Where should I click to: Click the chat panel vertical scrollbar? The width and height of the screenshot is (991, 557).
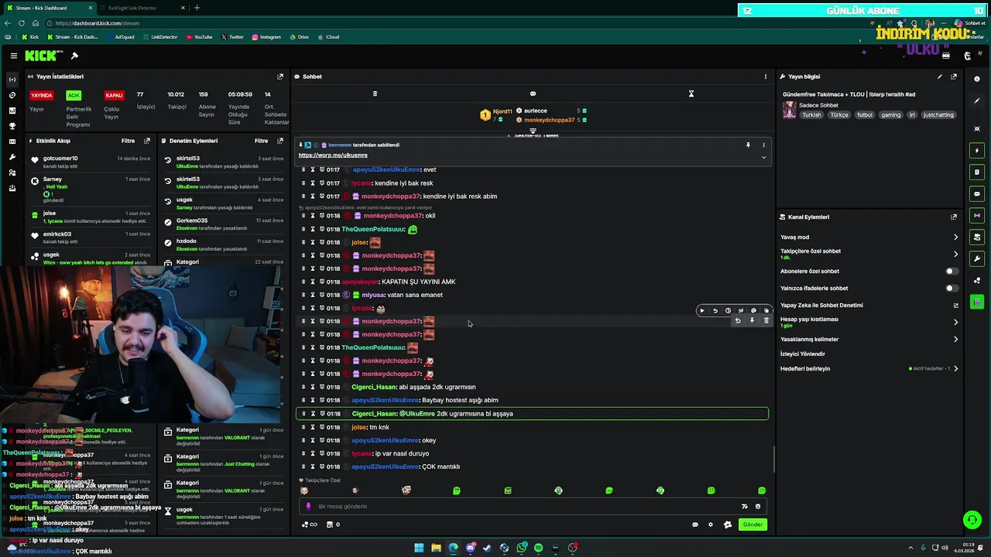(x=773, y=460)
